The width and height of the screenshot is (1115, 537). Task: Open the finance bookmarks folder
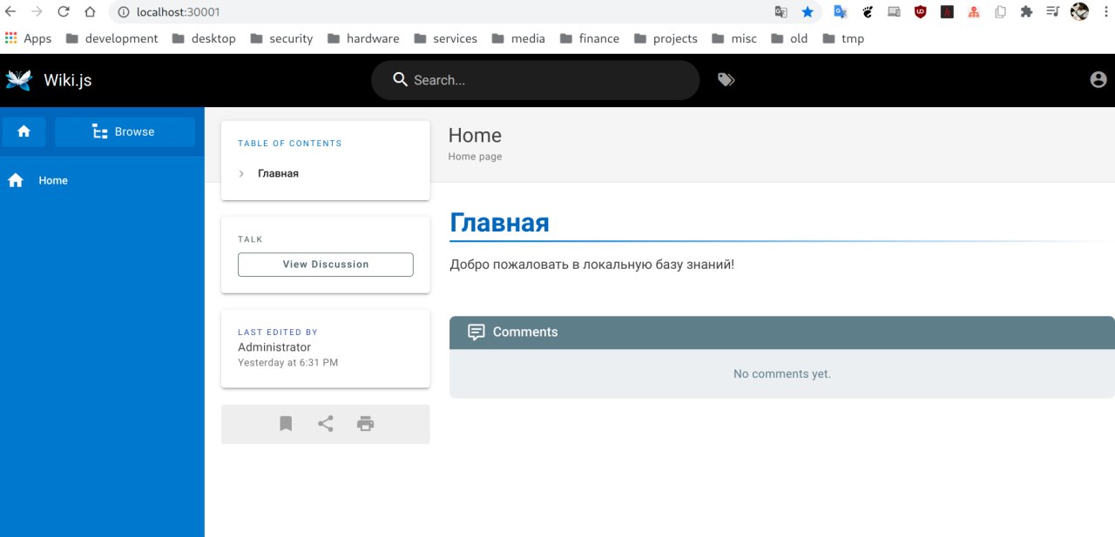click(590, 38)
